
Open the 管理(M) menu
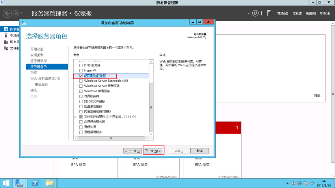tap(283, 13)
